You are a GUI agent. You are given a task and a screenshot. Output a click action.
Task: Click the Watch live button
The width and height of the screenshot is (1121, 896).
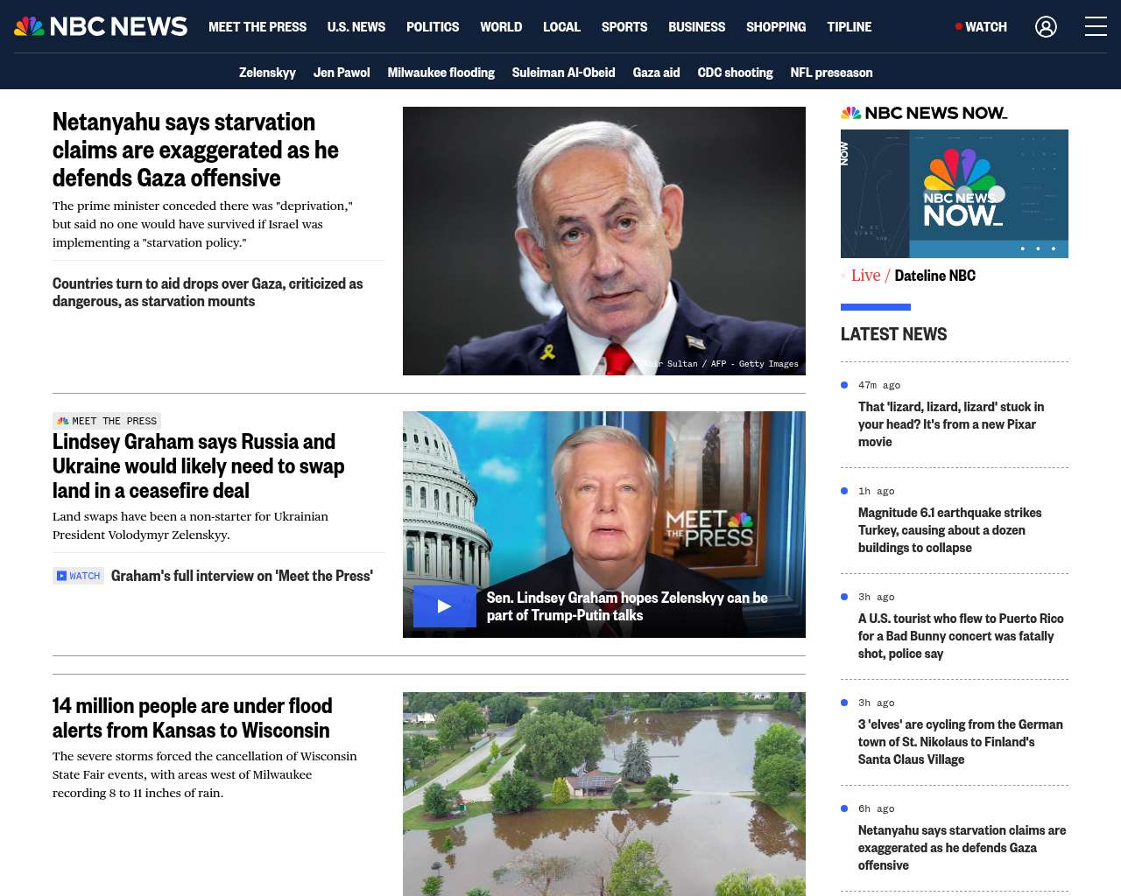click(x=981, y=27)
